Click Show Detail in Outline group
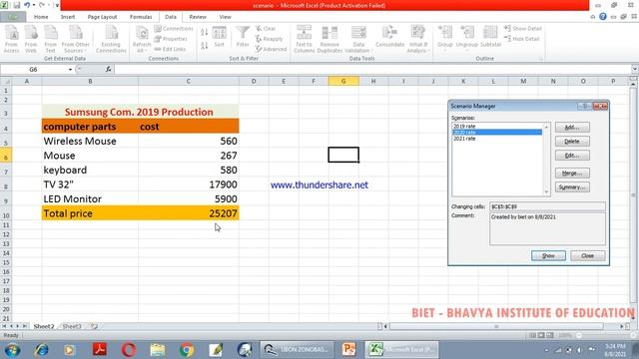 tap(523, 29)
